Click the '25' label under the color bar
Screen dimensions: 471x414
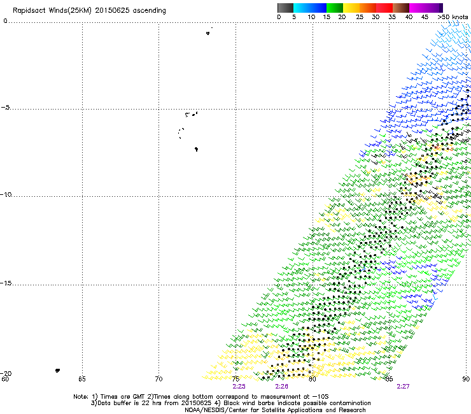(x=360, y=17)
